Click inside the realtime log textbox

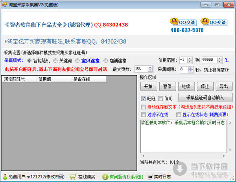click(x=184, y=136)
